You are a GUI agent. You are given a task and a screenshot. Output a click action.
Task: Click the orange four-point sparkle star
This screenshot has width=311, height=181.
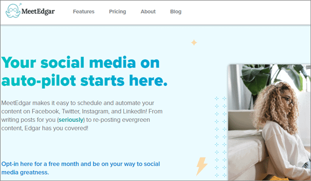[x=194, y=43]
